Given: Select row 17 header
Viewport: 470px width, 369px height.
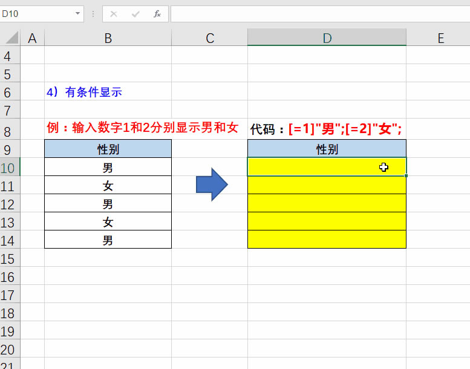Looking at the screenshot, I should (x=10, y=294).
